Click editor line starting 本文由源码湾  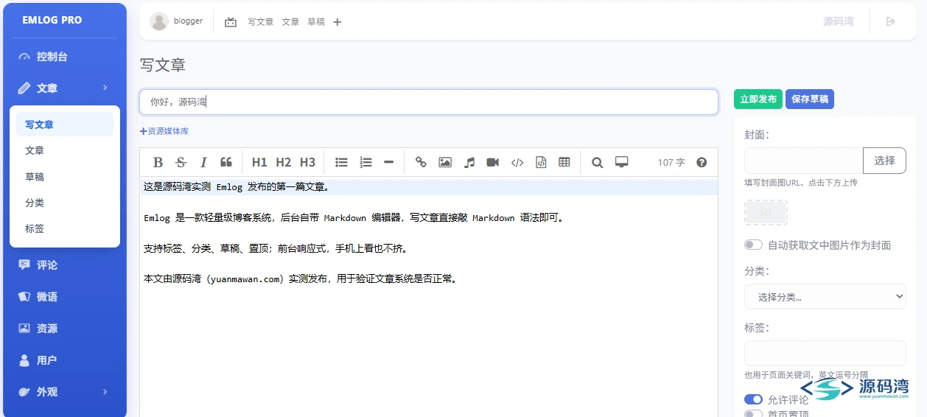[x=300, y=279]
